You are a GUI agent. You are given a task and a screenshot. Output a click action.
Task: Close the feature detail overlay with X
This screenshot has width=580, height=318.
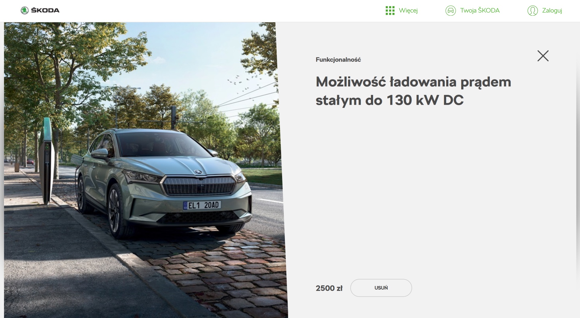tap(543, 56)
